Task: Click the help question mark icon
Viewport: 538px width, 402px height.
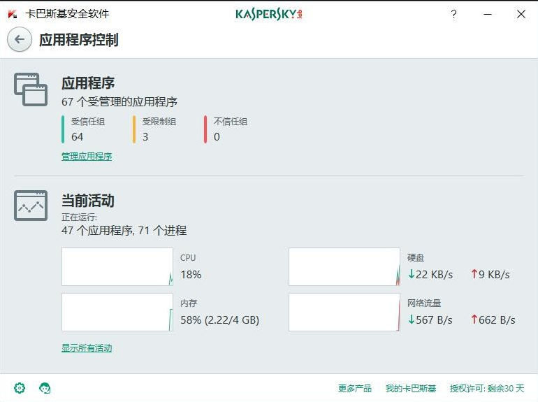Action: (453, 14)
